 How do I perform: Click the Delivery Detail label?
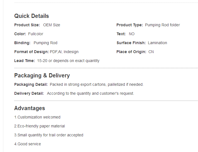[29, 93]
